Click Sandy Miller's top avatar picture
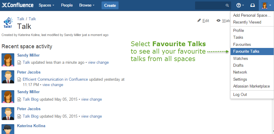The image size is (274, 134). [x=8, y=60]
